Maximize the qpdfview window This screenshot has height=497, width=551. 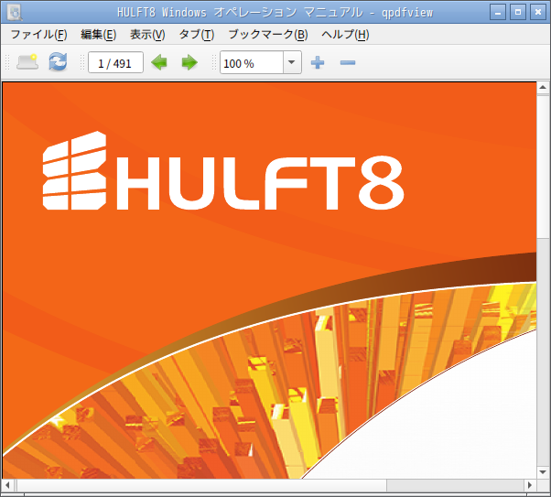click(518, 12)
